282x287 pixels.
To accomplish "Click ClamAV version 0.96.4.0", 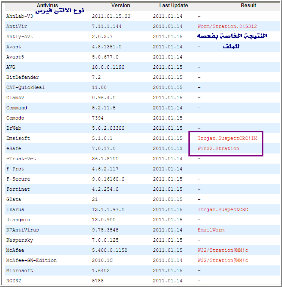I will click(x=104, y=98).
